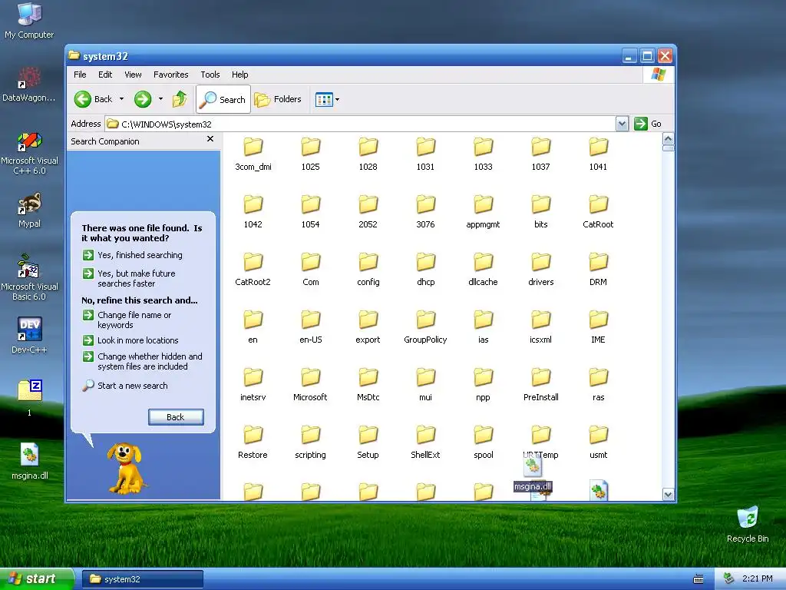Viewport: 786px width, 590px height.
Task: Open the Favorites menu
Action: [x=171, y=75]
